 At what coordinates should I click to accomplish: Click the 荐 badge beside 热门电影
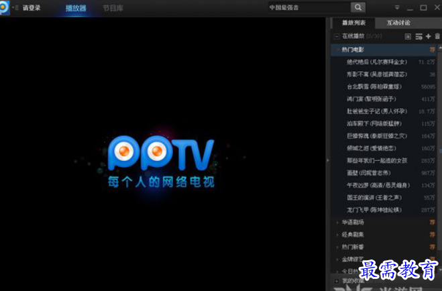coord(432,50)
